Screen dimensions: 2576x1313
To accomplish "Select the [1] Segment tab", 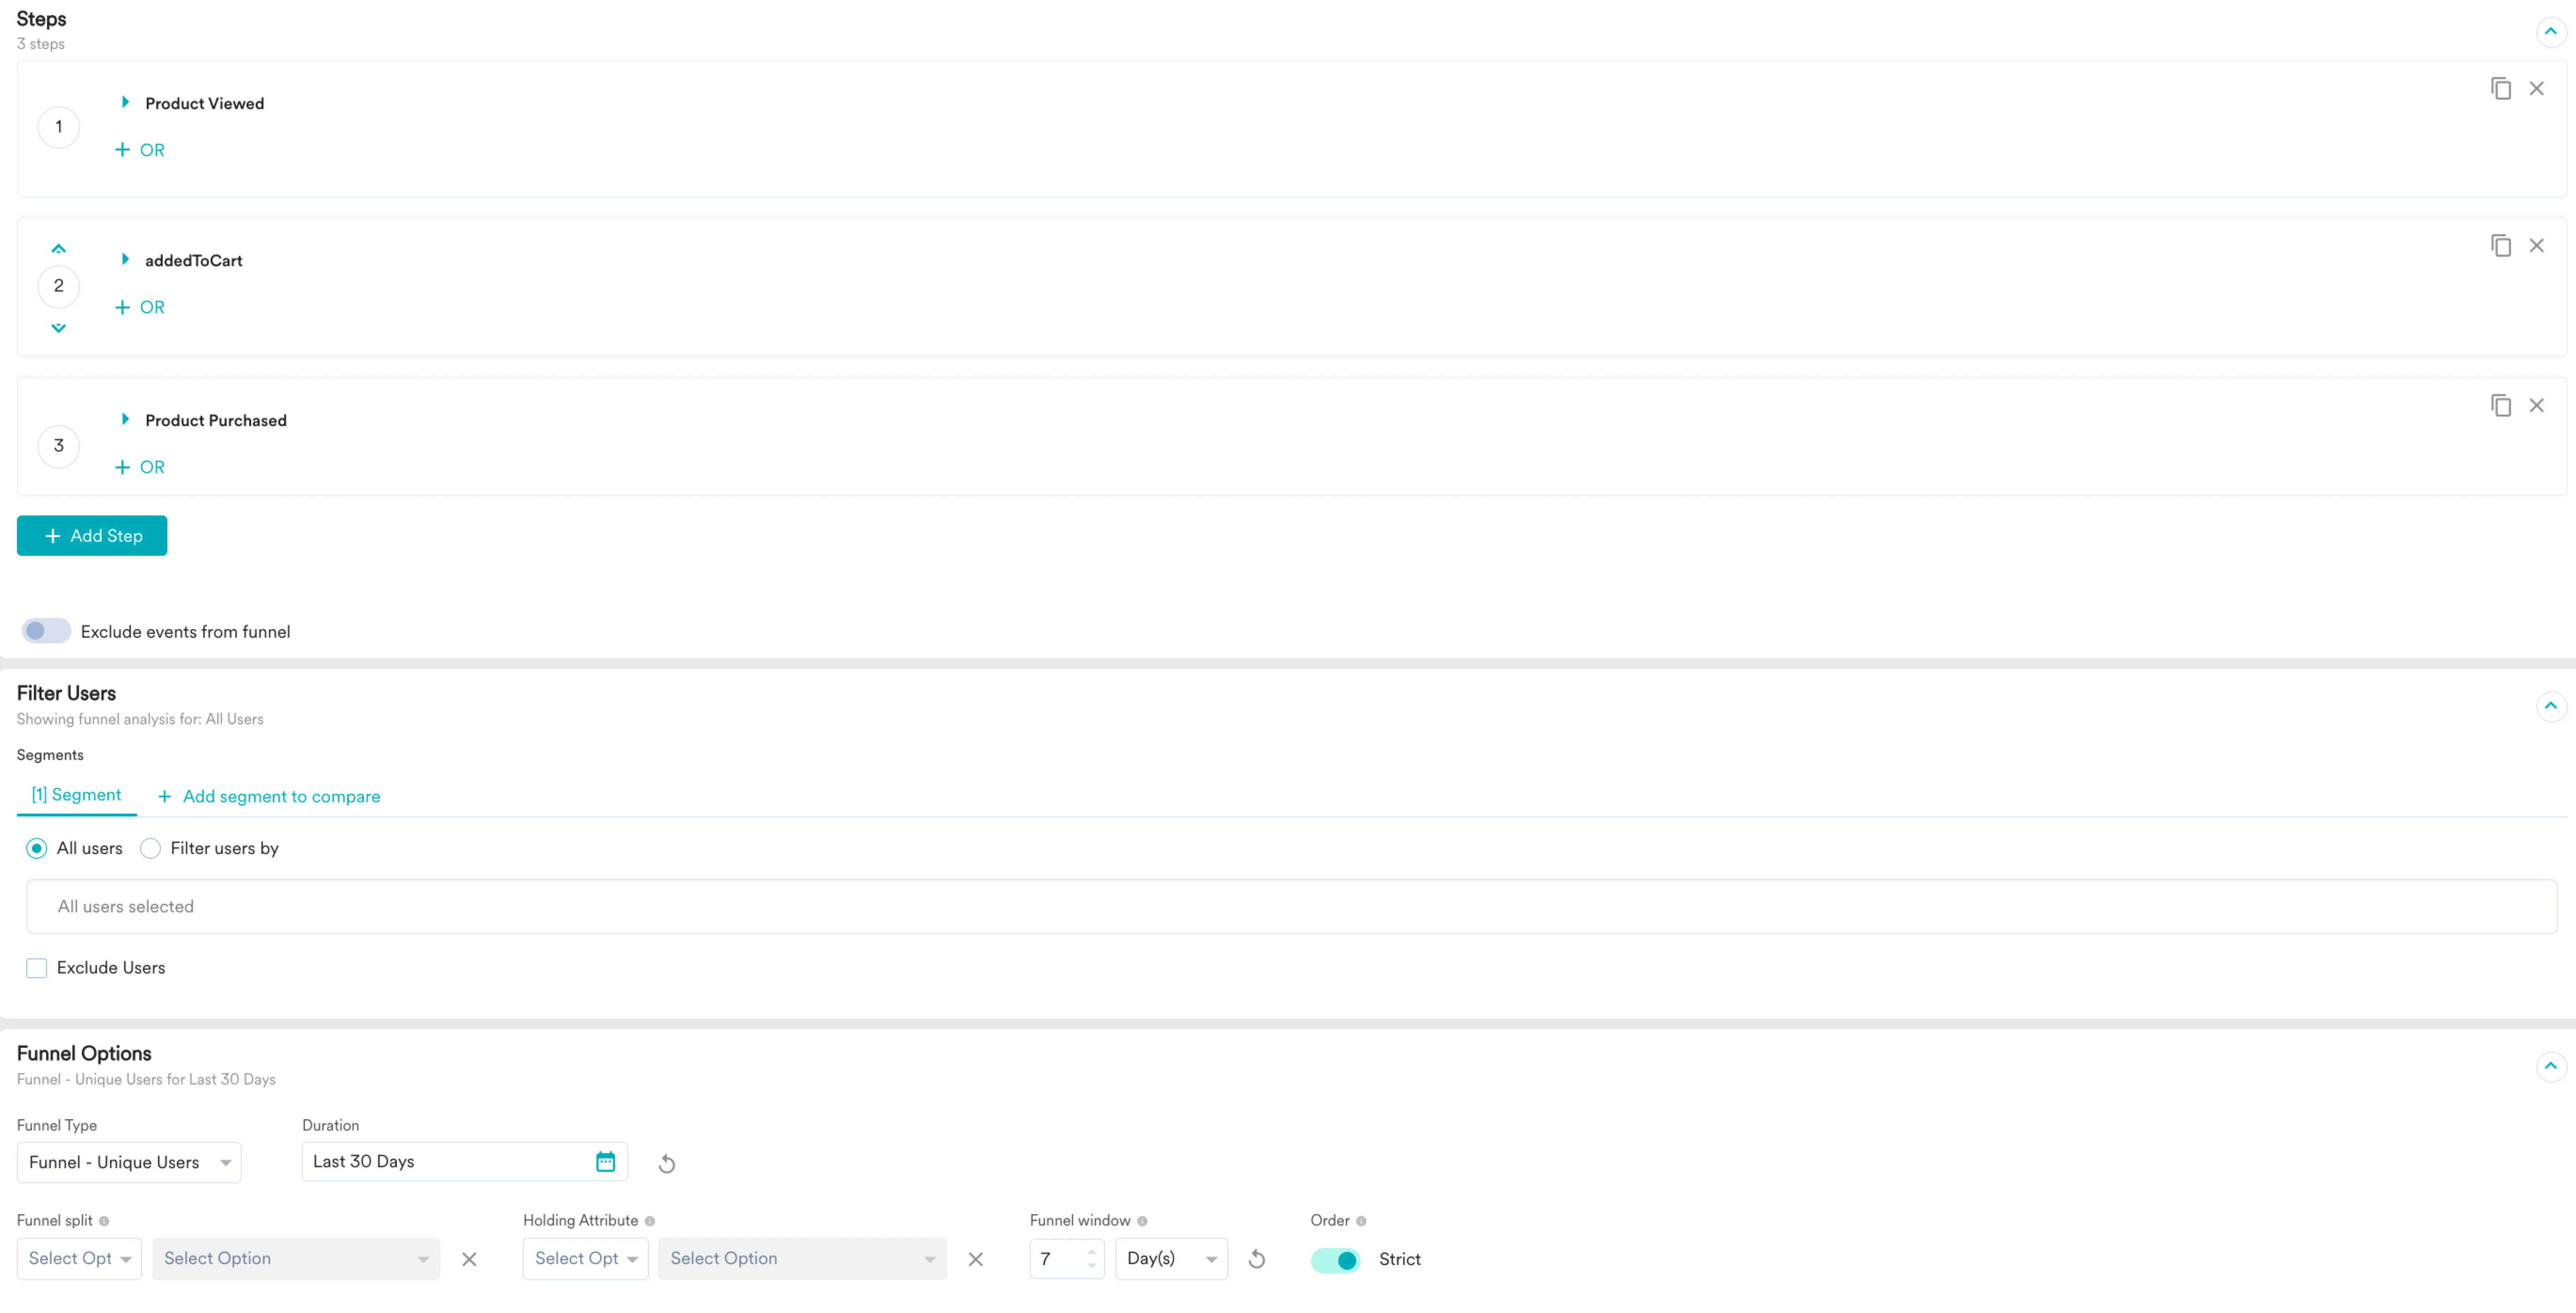I will (x=76, y=795).
